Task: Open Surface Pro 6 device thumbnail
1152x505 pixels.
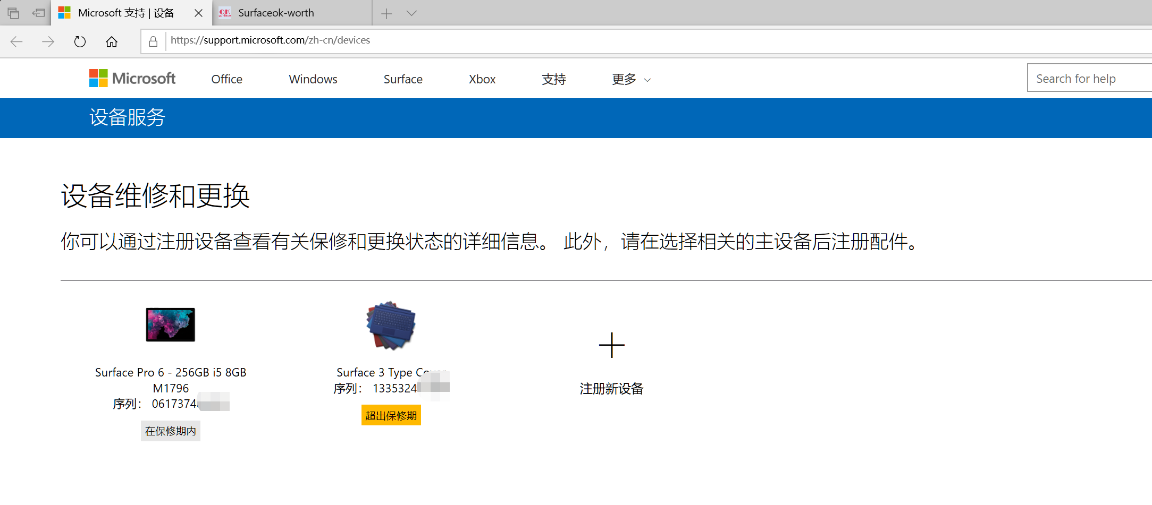Action: point(170,324)
